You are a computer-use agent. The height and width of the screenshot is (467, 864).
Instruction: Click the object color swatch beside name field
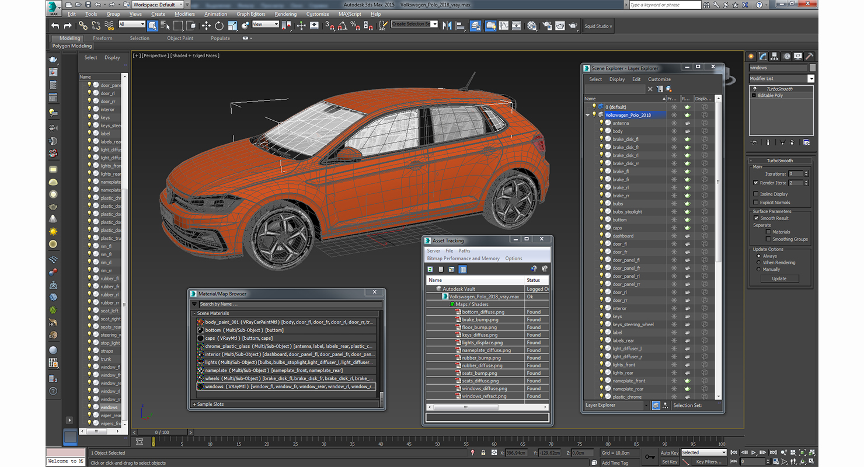coord(813,68)
